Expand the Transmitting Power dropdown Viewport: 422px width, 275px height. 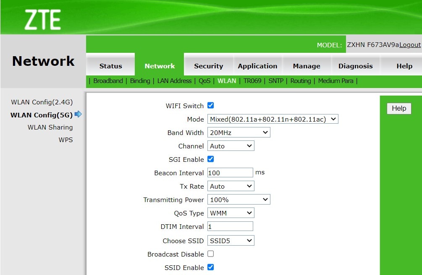pyautogui.click(x=239, y=200)
